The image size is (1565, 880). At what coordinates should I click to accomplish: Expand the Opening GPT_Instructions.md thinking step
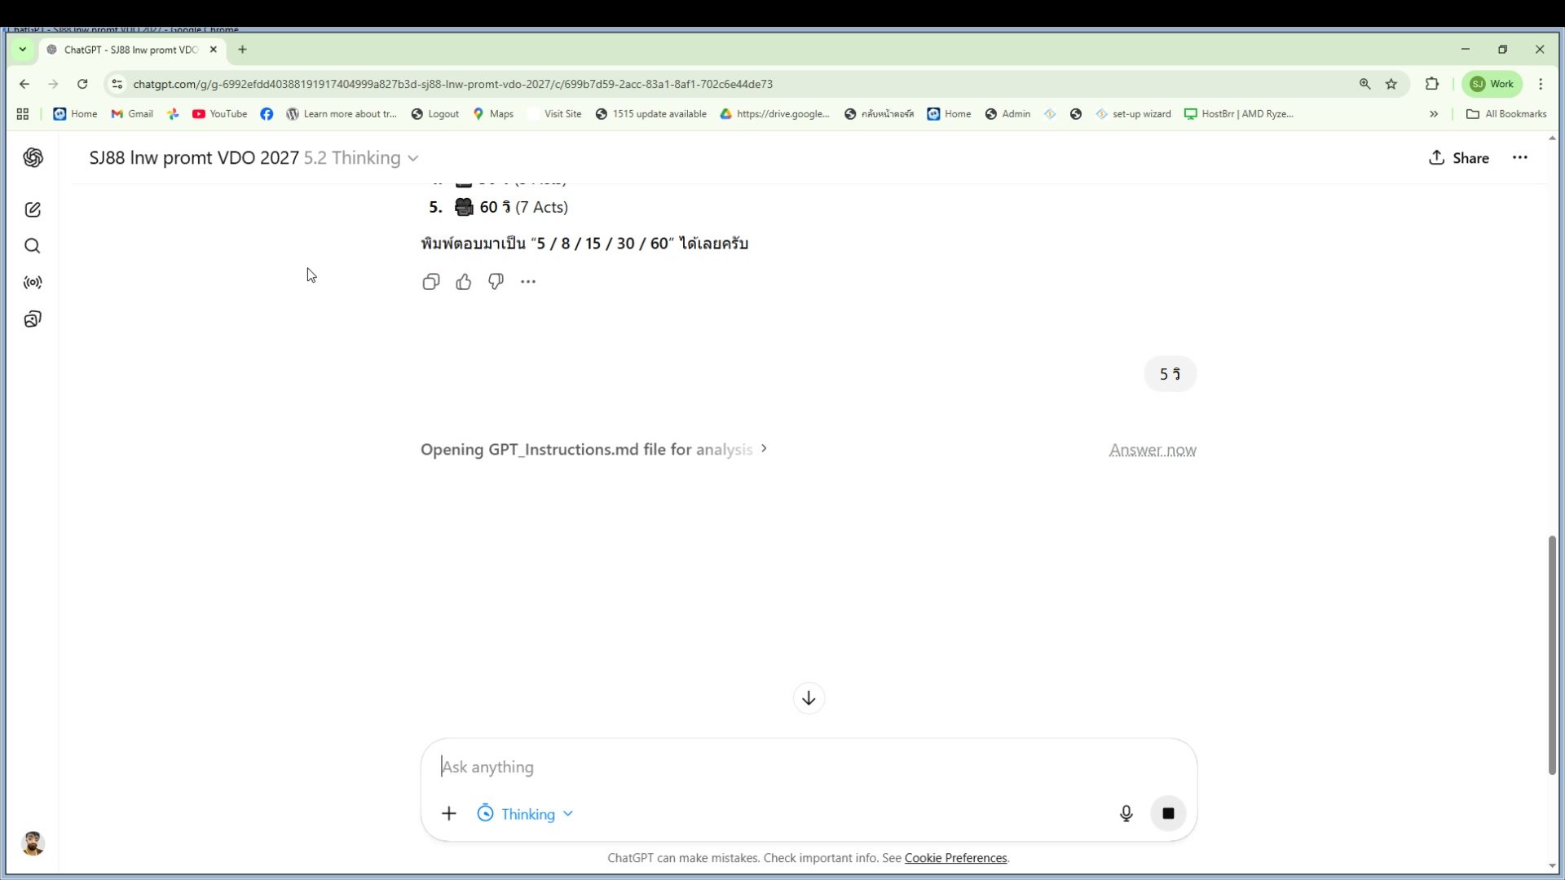[x=593, y=450]
